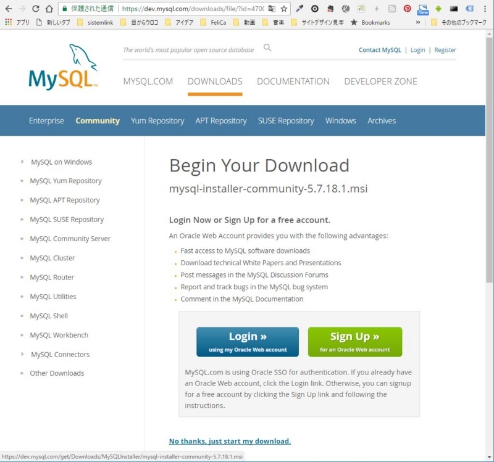Open the Evernote elephant extension

330,9
